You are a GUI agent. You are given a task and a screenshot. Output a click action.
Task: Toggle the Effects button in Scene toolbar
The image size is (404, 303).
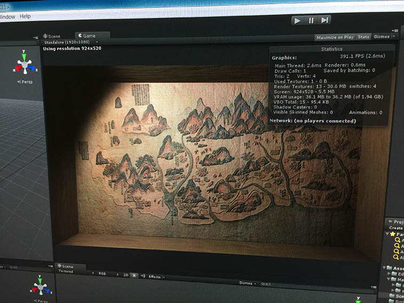tap(155, 277)
